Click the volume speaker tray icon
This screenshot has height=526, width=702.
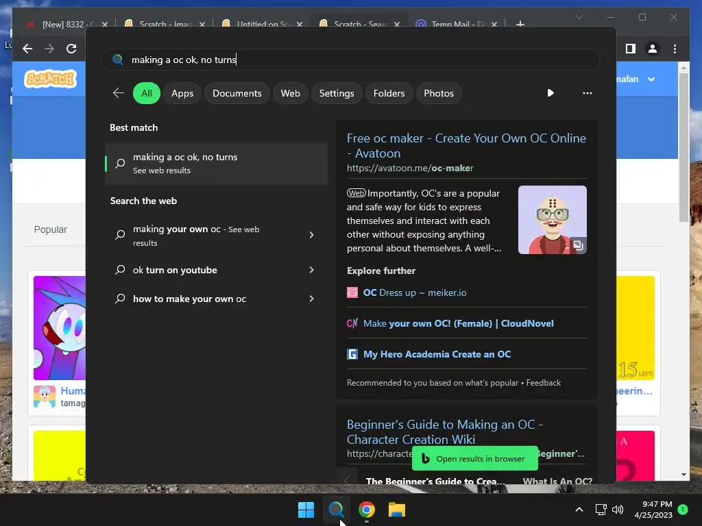(x=618, y=510)
